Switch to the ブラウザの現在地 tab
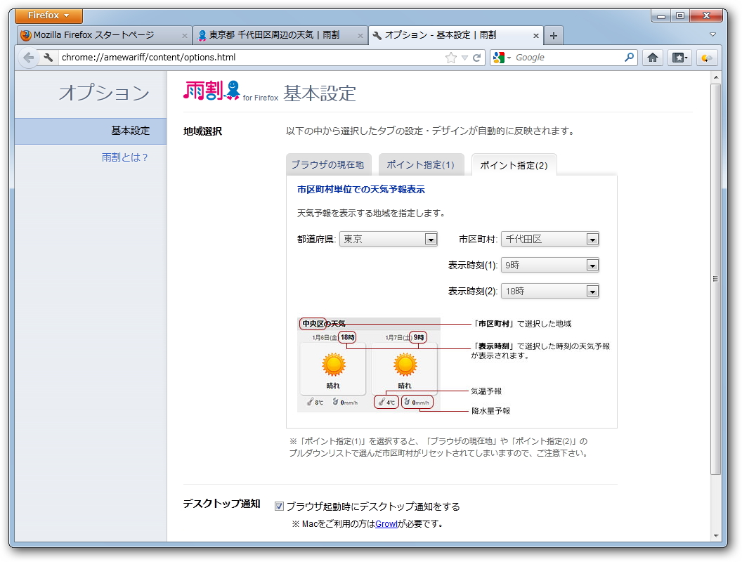This screenshot has width=742, height=562. (x=327, y=163)
